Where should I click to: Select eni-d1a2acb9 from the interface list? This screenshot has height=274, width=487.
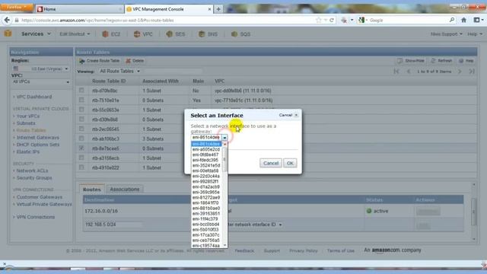[206, 186]
